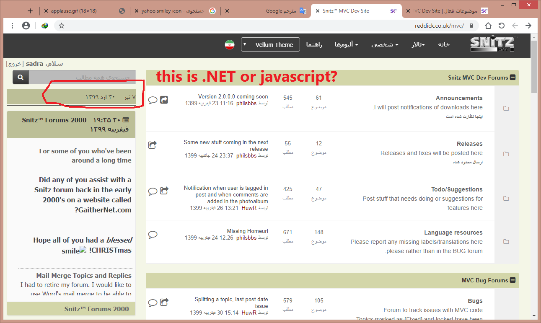Screen dimensions: 541x323
Task: Click the Iran flag language icon
Action: click(x=229, y=45)
